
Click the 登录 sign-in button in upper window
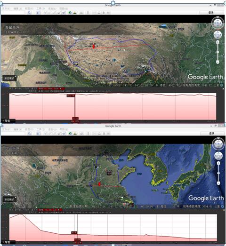(211, 13)
